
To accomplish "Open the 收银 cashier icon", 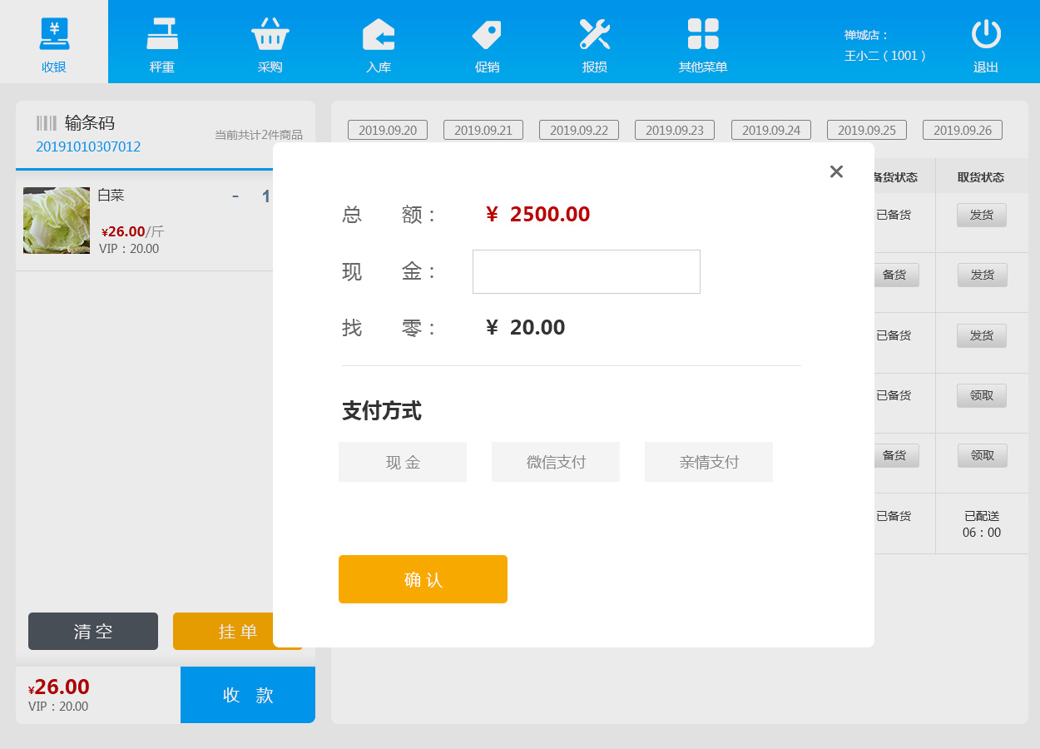I will pyautogui.click(x=54, y=35).
